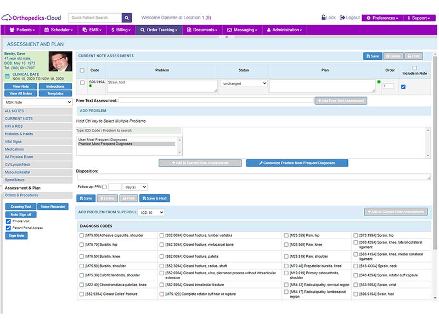Open the Messaging menu
Viewport: 439px width, 329px height.
(242, 30)
